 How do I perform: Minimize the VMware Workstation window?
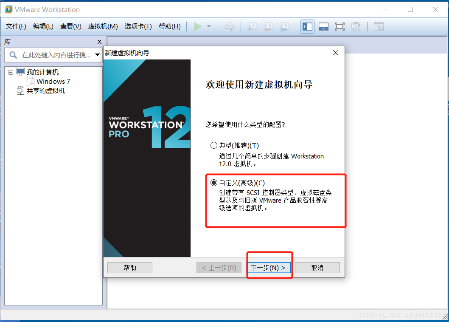coord(386,9)
